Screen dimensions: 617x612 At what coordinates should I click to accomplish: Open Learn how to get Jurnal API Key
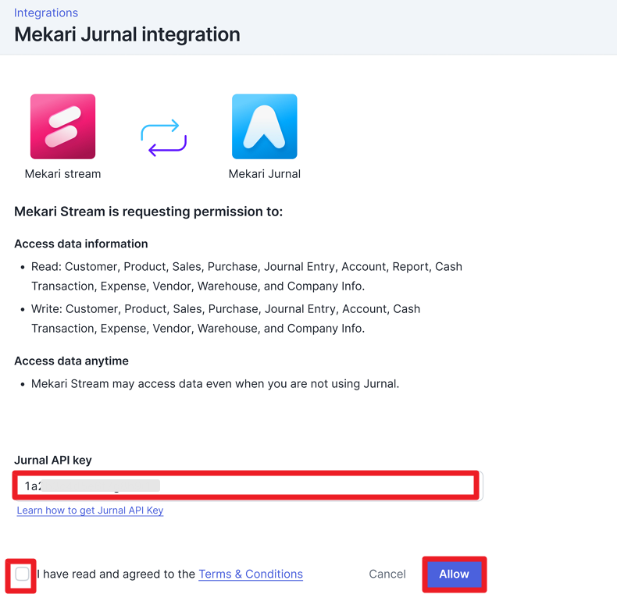pos(90,511)
